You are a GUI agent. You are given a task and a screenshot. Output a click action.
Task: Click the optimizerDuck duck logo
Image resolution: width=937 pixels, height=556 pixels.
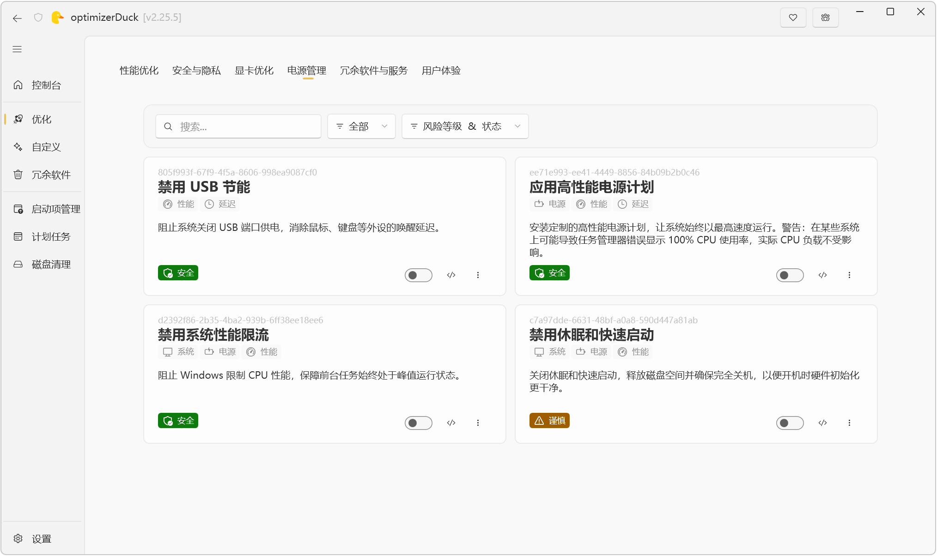57,18
